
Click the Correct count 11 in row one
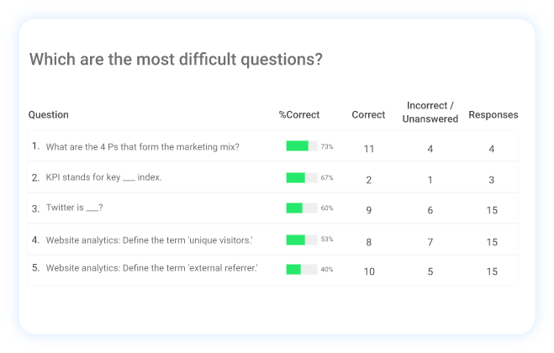[x=368, y=149]
